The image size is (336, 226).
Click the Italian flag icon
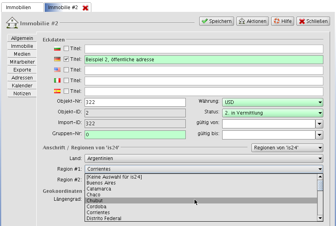tap(57, 81)
